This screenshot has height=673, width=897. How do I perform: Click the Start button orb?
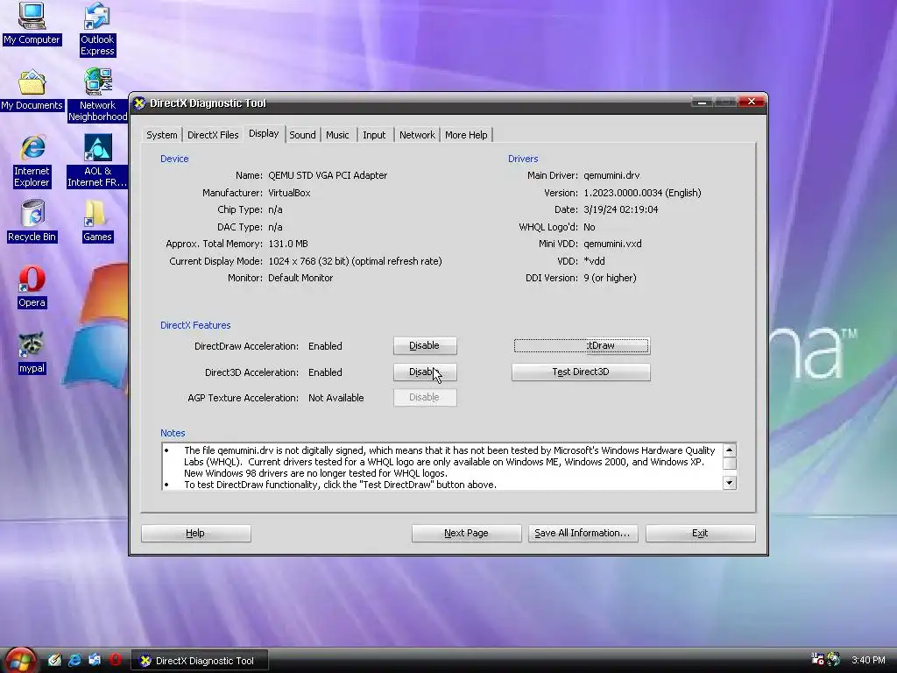pyautogui.click(x=20, y=660)
